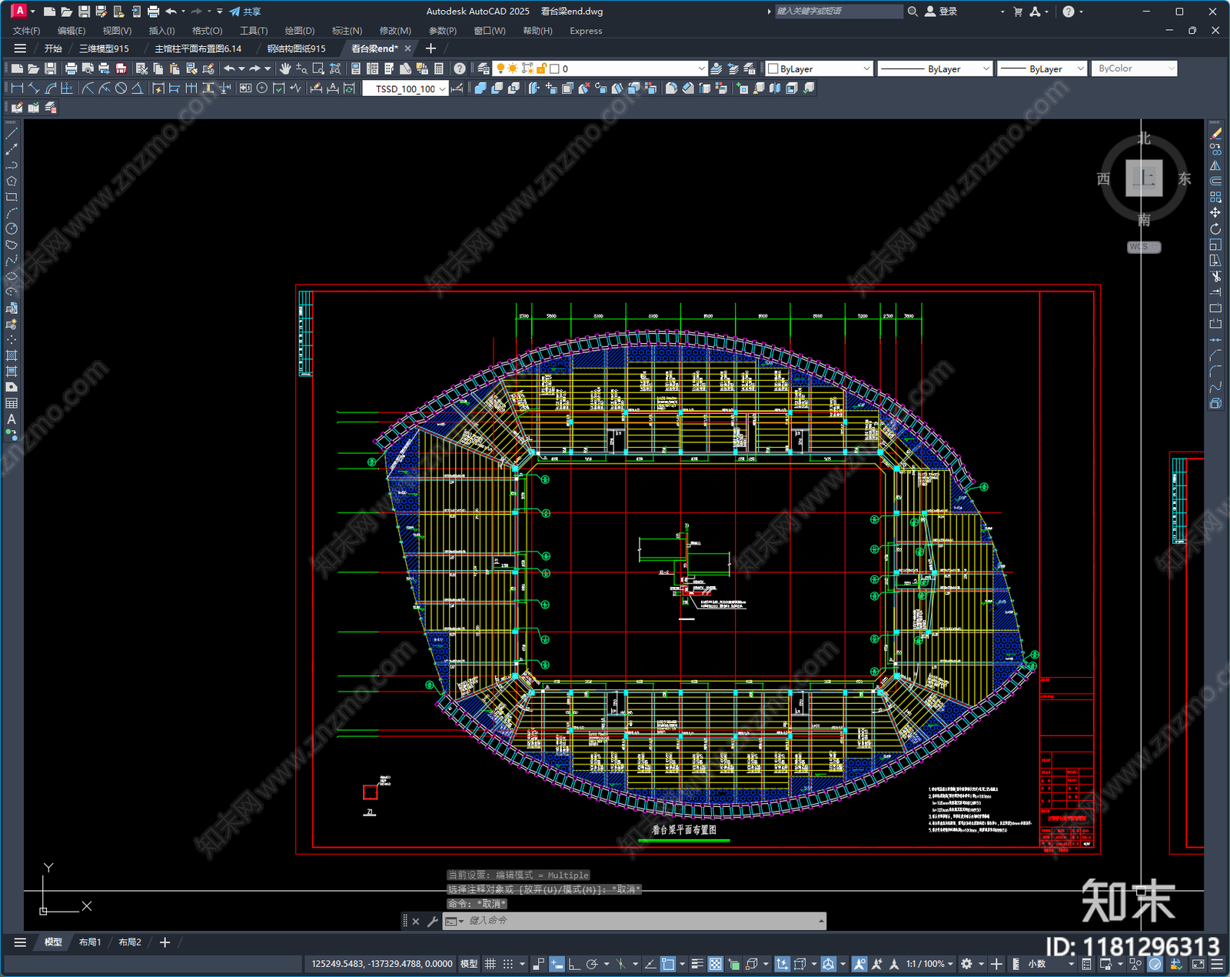Switch to the 布局1 layout tab
The image size is (1230, 977).
tap(90, 942)
